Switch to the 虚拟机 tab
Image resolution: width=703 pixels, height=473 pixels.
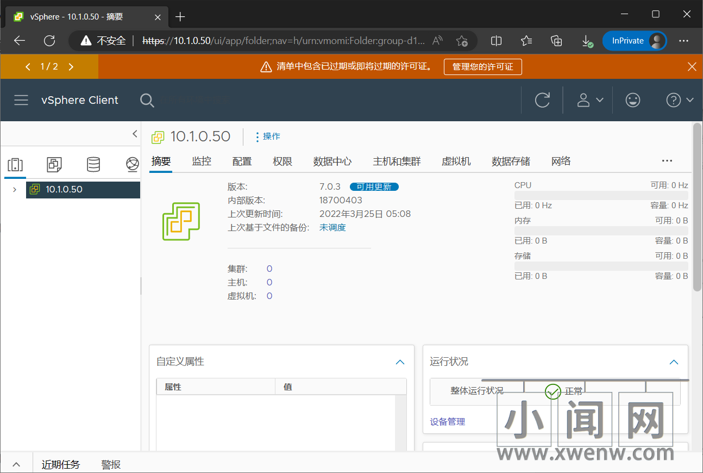tap(456, 161)
